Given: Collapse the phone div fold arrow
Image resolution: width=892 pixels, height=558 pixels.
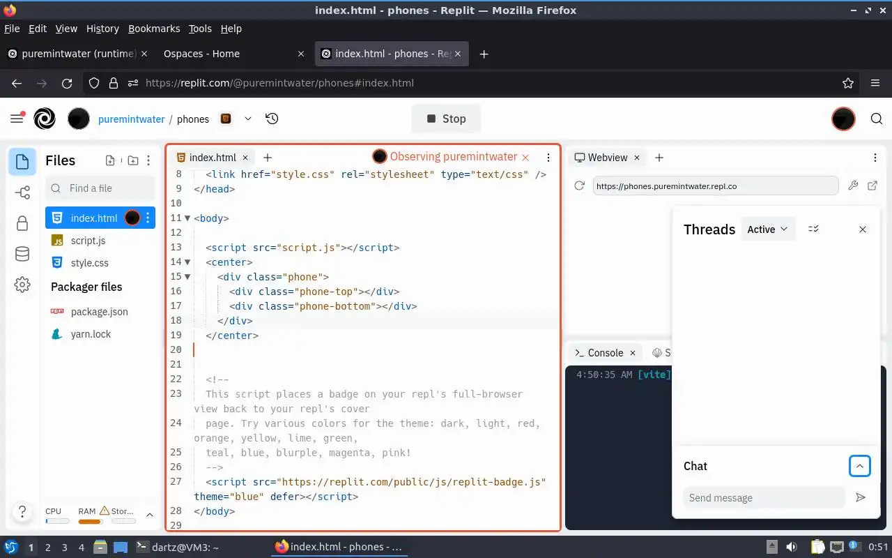Looking at the screenshot, I should point(187,277).
